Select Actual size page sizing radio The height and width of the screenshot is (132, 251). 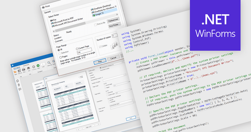pos(107,93)
